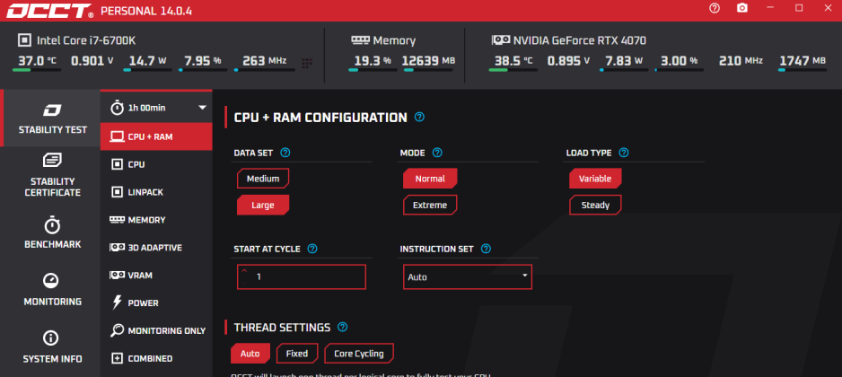Click the GPU temperature 38.5 °C bar

click(x=513, y=70)
